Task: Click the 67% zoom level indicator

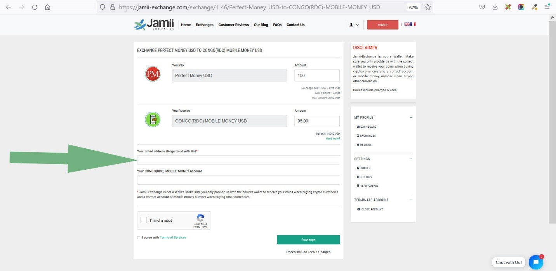Action: (x=413, y=7)
